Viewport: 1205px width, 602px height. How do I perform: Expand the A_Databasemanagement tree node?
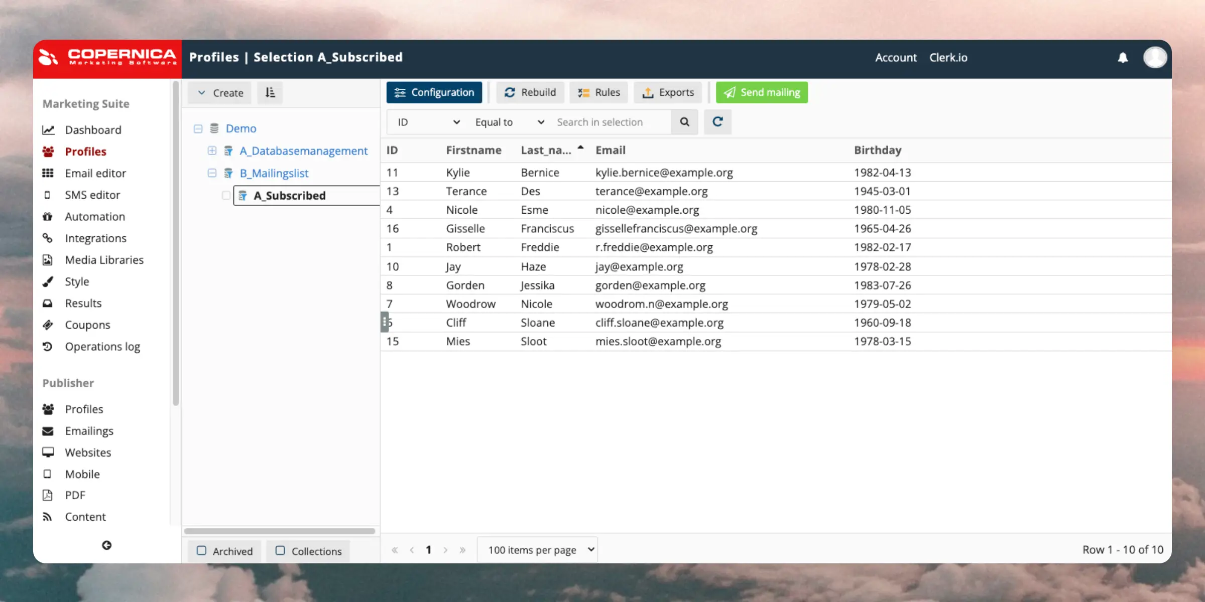pos(212,151)
